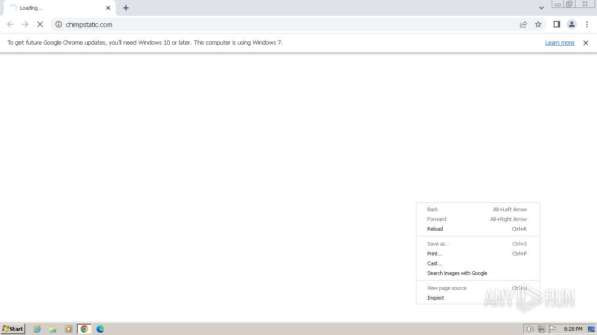The image size is (597, 335).
Task: Follow the Learn more link
Action: click(560, 43)
